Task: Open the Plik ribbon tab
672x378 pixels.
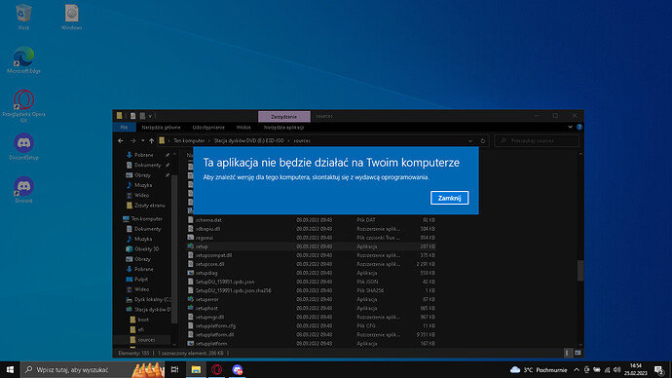Action: click(125, 128)
